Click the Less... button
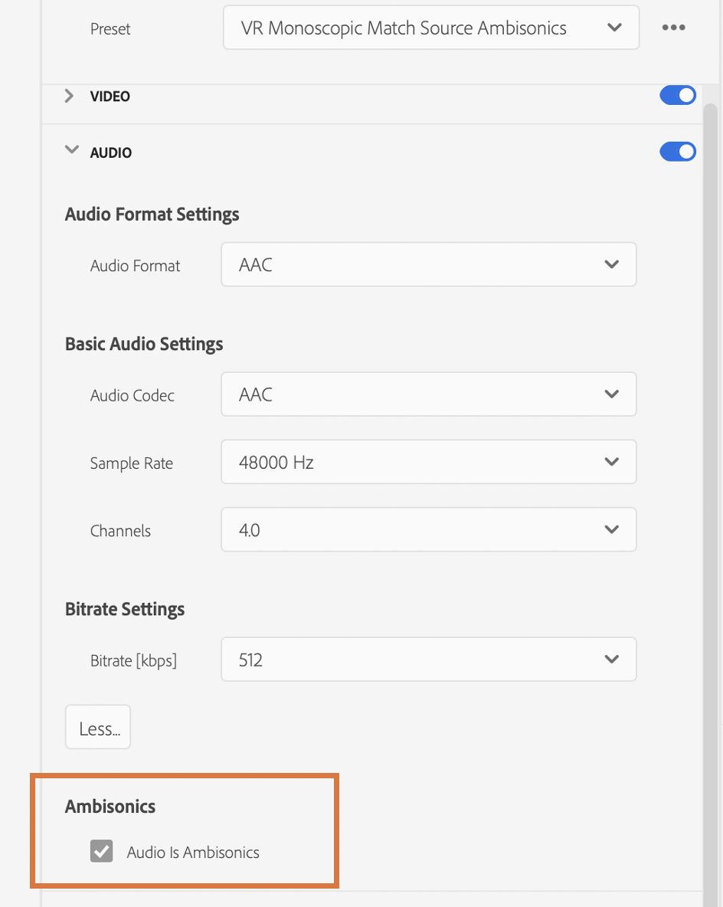Screen dimensions: 723x907 coord(98,727)
